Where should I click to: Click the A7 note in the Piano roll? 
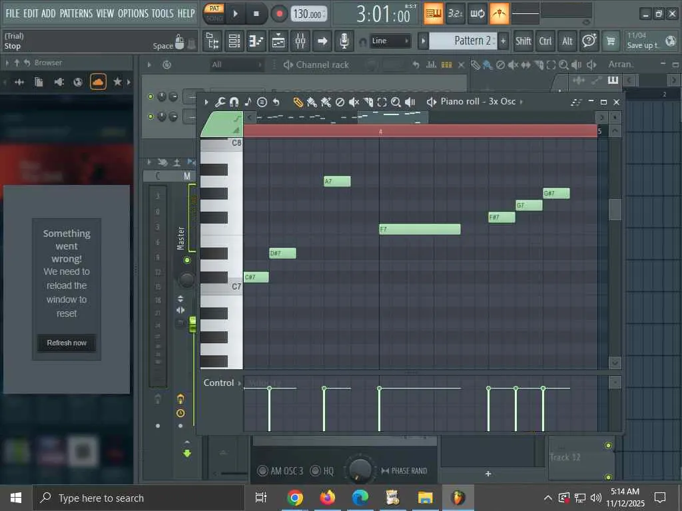(337, 181)
